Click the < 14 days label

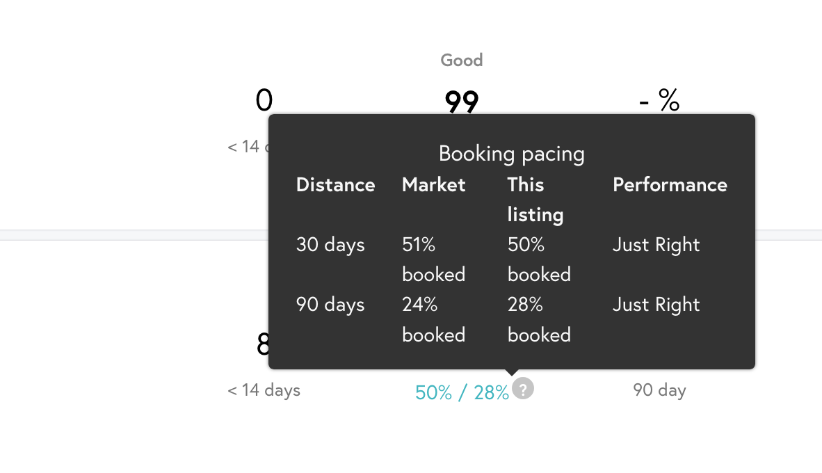tap(264, 390)
